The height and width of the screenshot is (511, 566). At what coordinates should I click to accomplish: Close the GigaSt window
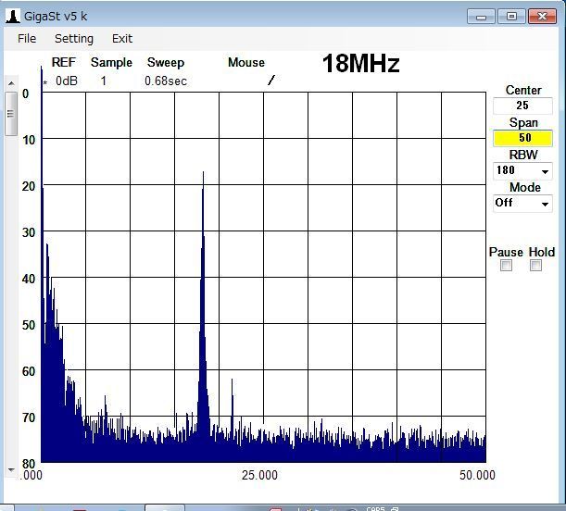(x=541, y=16)
